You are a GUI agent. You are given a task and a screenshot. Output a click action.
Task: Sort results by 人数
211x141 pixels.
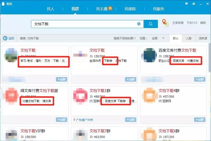point(188,38)
